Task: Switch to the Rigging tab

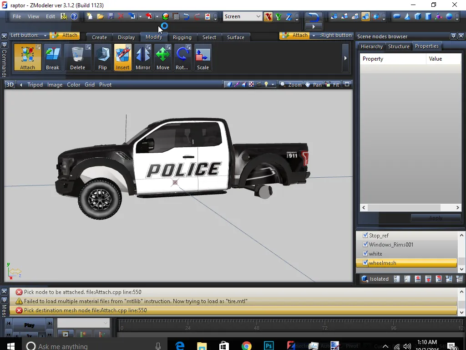Action: 182,37
